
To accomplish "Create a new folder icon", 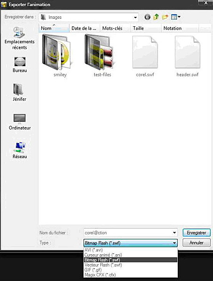I will tap(165, 17).
